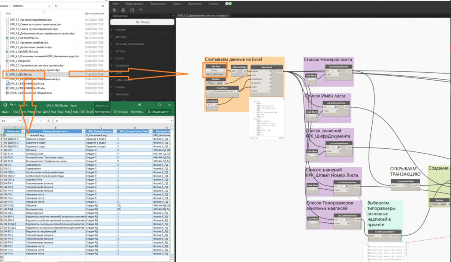451x262 pixels.
Task: Expand the Geometry library category
Action: [x=112, y=94]
